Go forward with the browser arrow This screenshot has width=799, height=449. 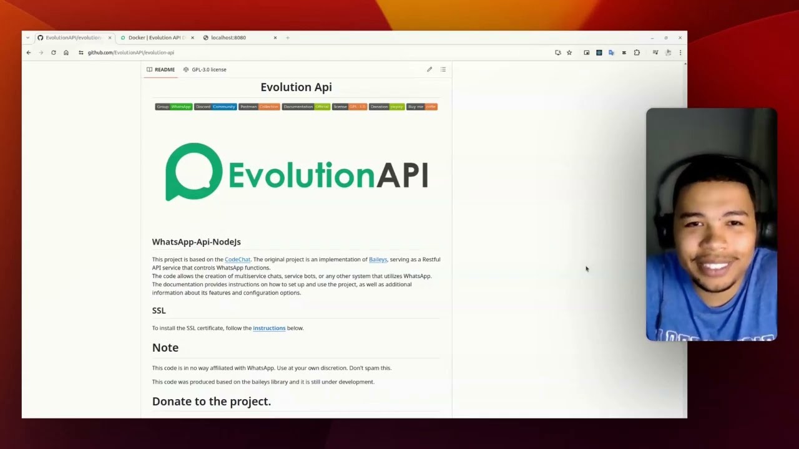pyautogui.click(x=41, y=52)
